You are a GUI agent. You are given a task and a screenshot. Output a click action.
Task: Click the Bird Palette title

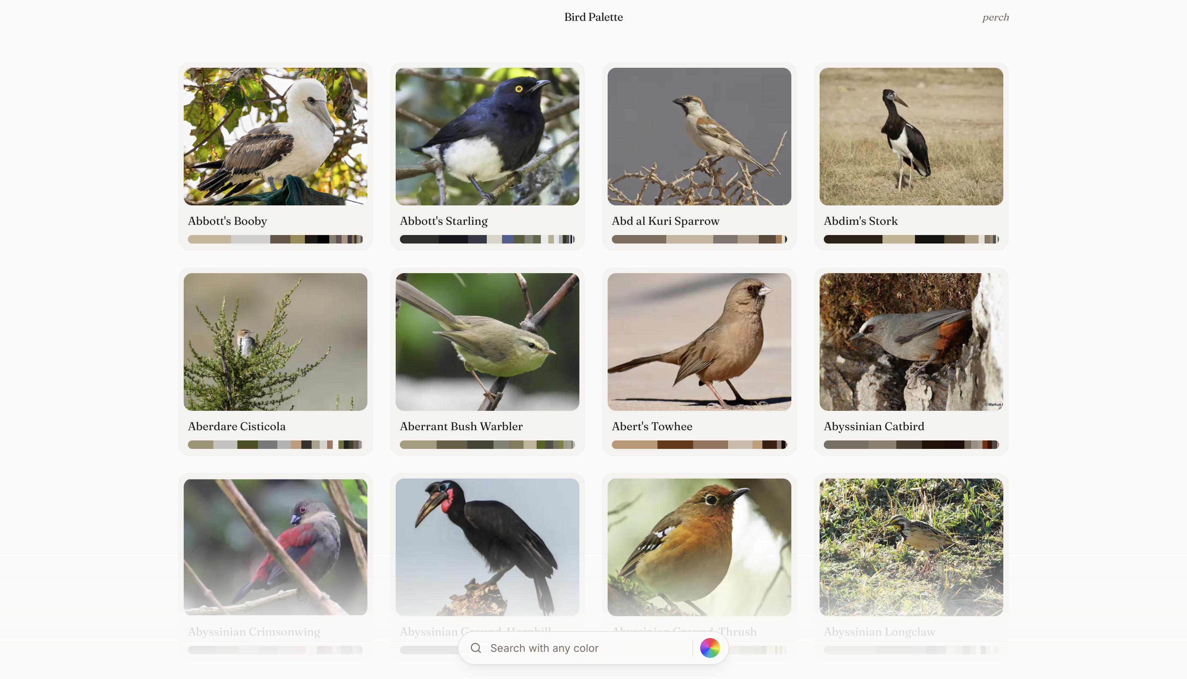593,17
